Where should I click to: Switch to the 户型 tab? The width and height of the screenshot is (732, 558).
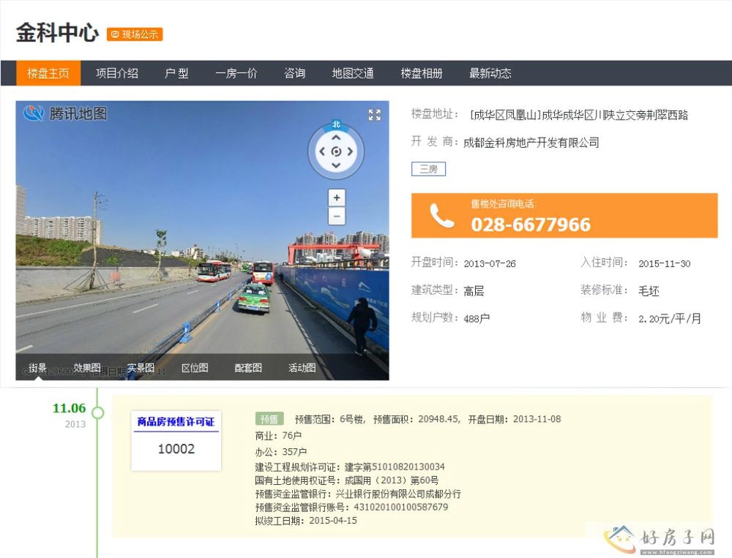(x=176, y=73)
